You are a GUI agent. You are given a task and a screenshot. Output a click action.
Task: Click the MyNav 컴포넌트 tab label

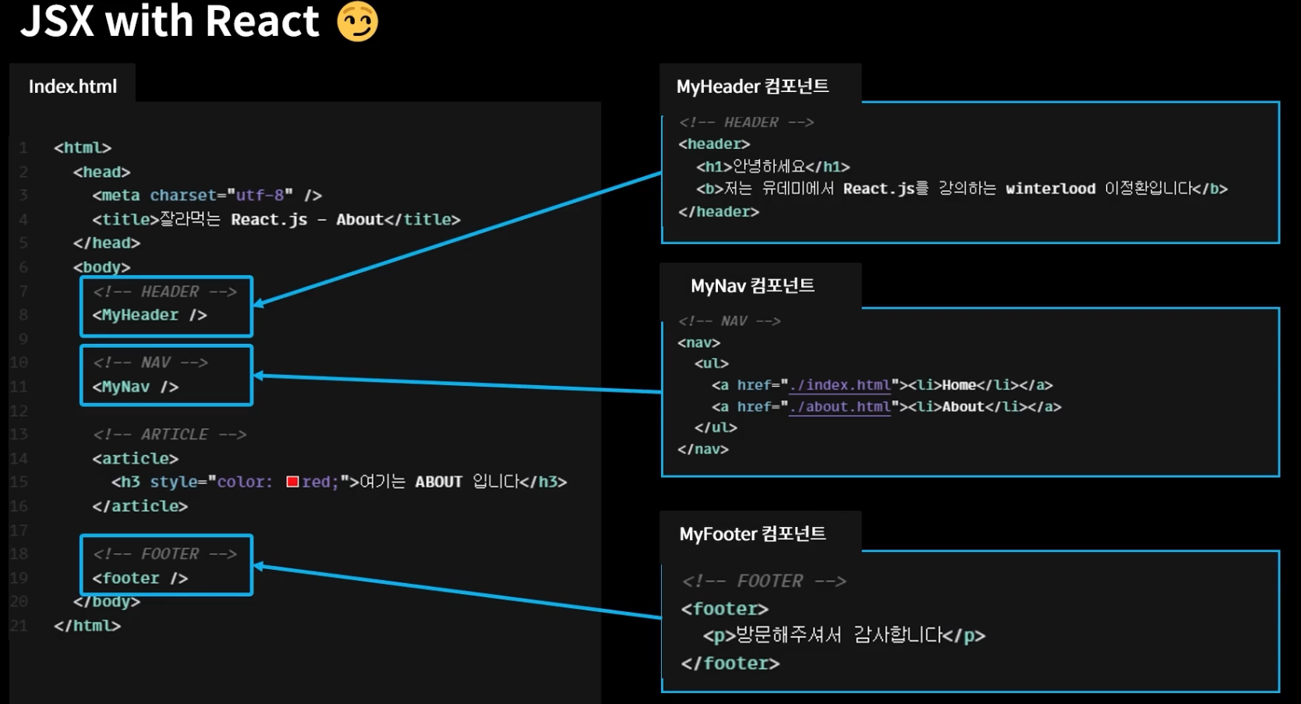[x=752, y=286]
